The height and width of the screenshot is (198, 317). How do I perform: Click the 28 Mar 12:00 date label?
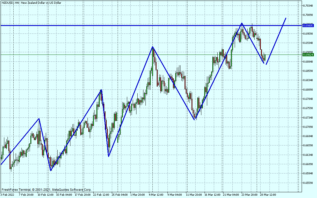click(268, 195)
